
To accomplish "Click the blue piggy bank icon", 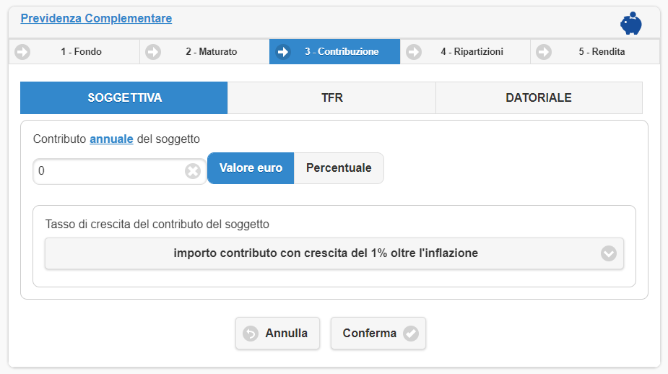I will [x=631, y=23].
